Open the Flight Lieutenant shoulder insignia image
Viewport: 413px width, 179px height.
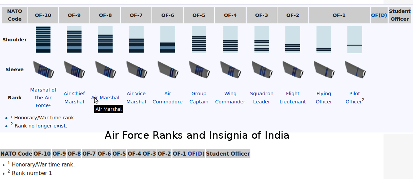(293, 40)
